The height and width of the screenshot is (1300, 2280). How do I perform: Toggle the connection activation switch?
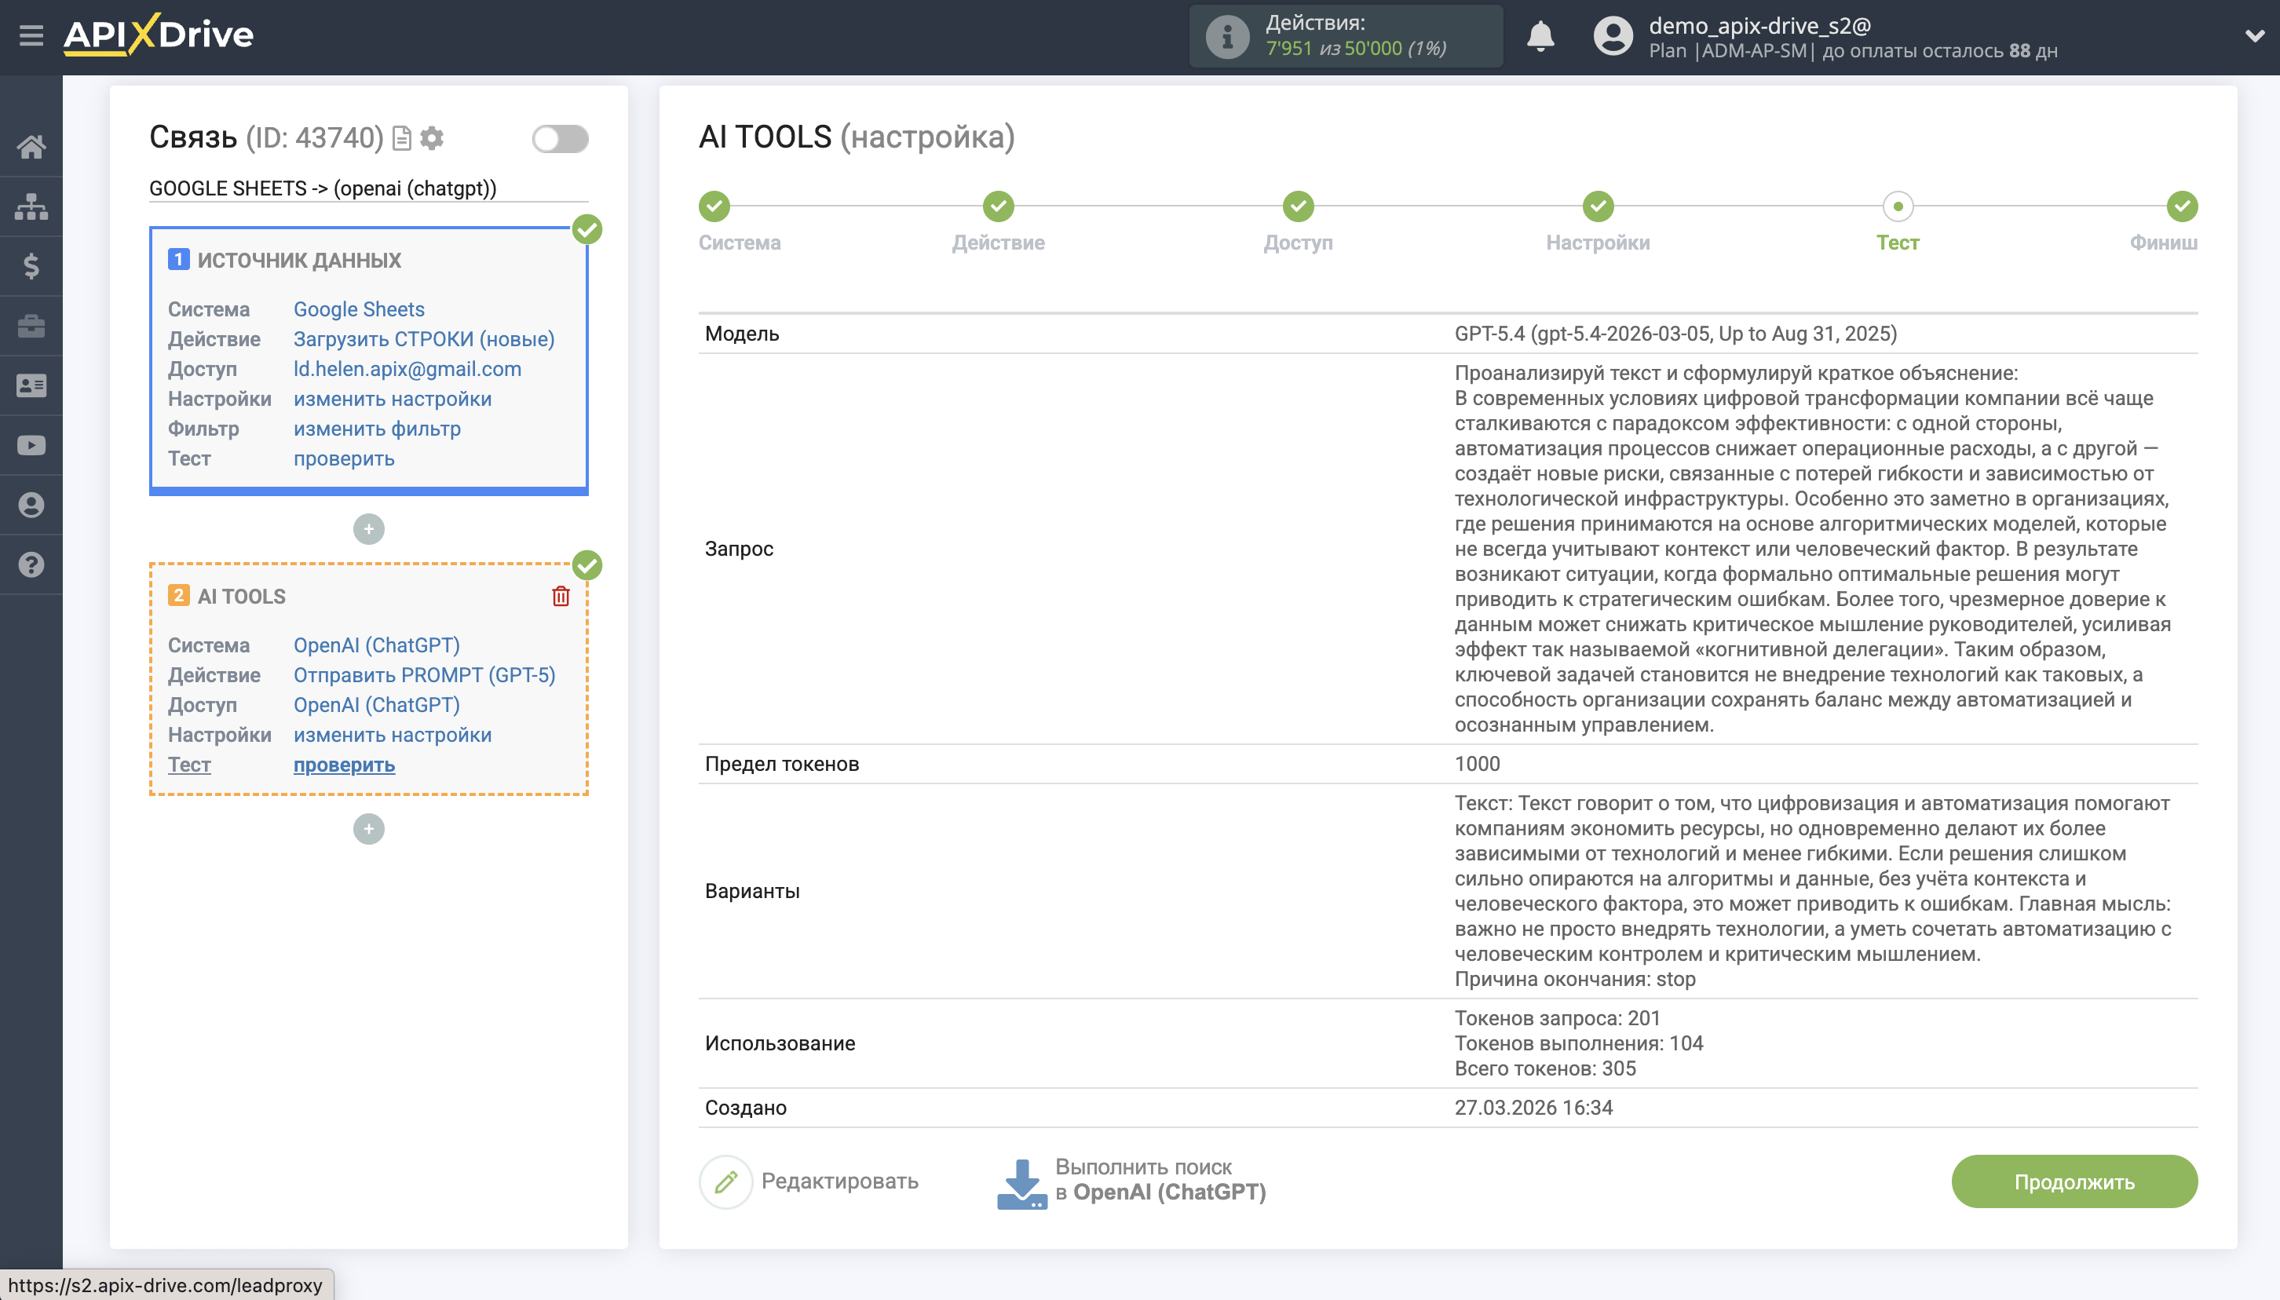(561, 138)
